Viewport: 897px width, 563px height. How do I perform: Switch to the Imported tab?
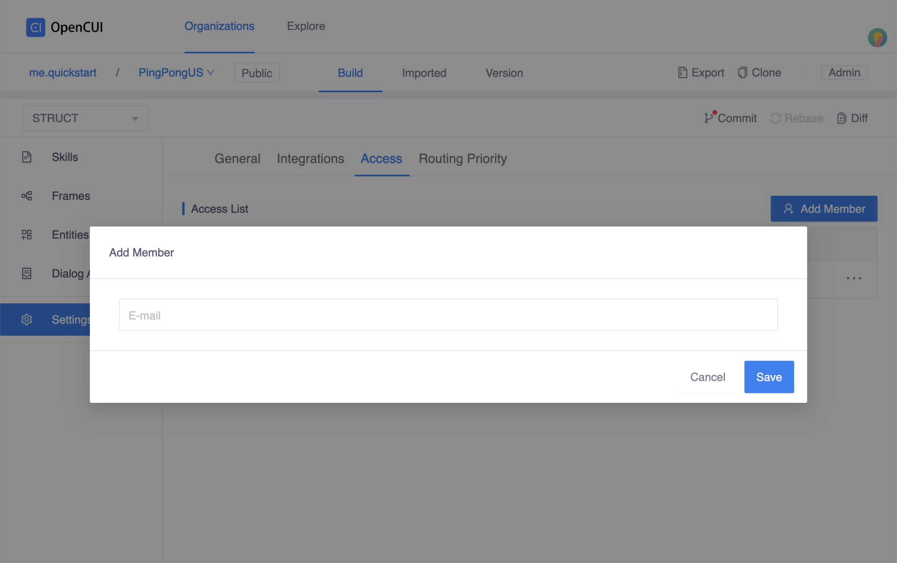click(x=424, y=73)
